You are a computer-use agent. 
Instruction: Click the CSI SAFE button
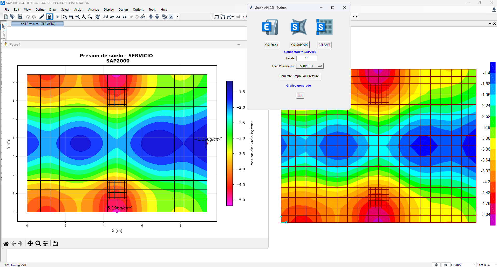324,45
